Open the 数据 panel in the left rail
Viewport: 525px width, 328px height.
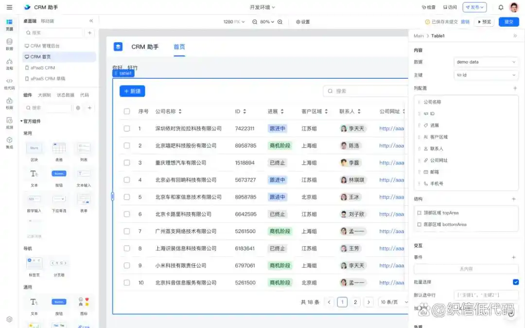(x=9, y=44)
